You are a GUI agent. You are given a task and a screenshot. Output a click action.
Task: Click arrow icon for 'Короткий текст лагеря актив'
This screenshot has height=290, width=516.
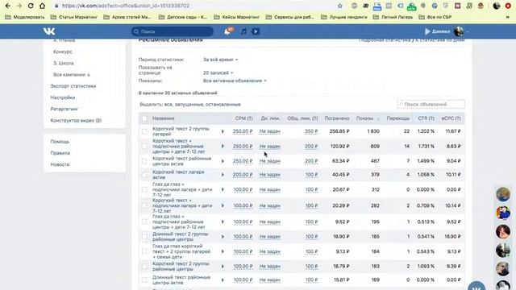click(223, 175)
